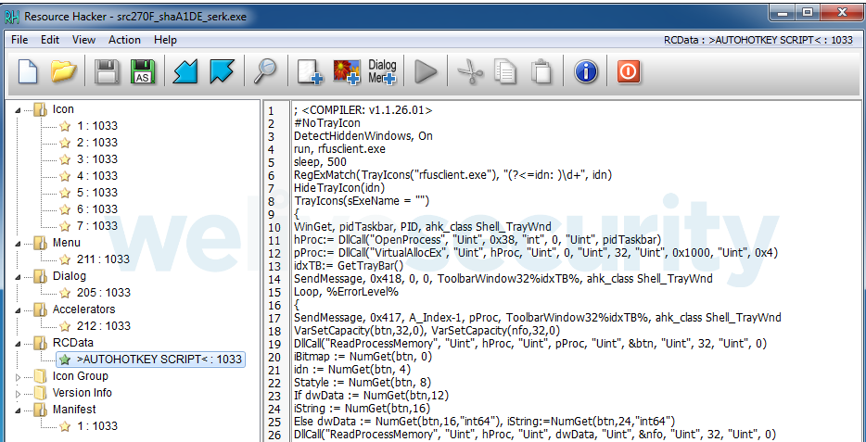The width and height of the screenshot is (866, 442).
Task: Click the red power Exit icon
Action: point(630,71)
